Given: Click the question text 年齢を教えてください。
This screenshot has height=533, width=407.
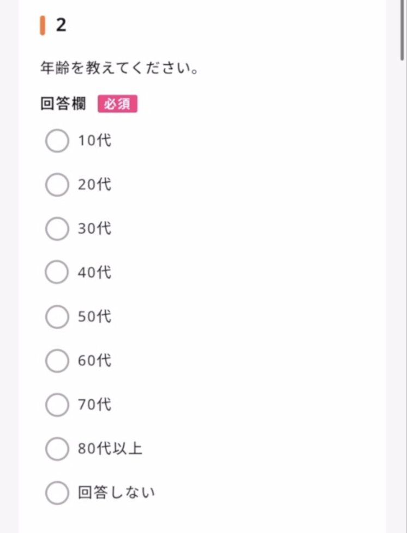Looking at the screenshot, I should (119, 69).
